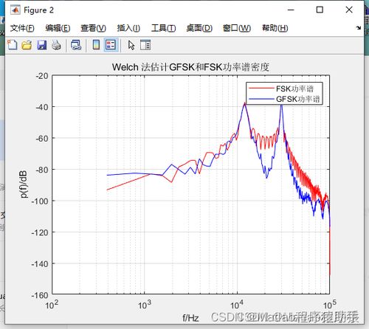Open the Property Inspector icon
The image size is (369, 329).
(x=145, y=45)
